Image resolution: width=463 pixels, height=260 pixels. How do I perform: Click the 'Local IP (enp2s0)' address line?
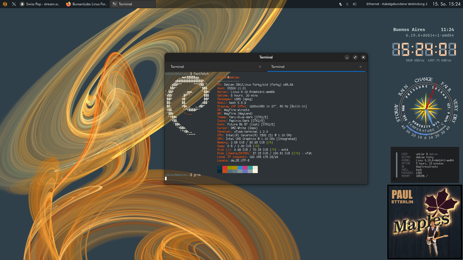(x=247, y=157)
